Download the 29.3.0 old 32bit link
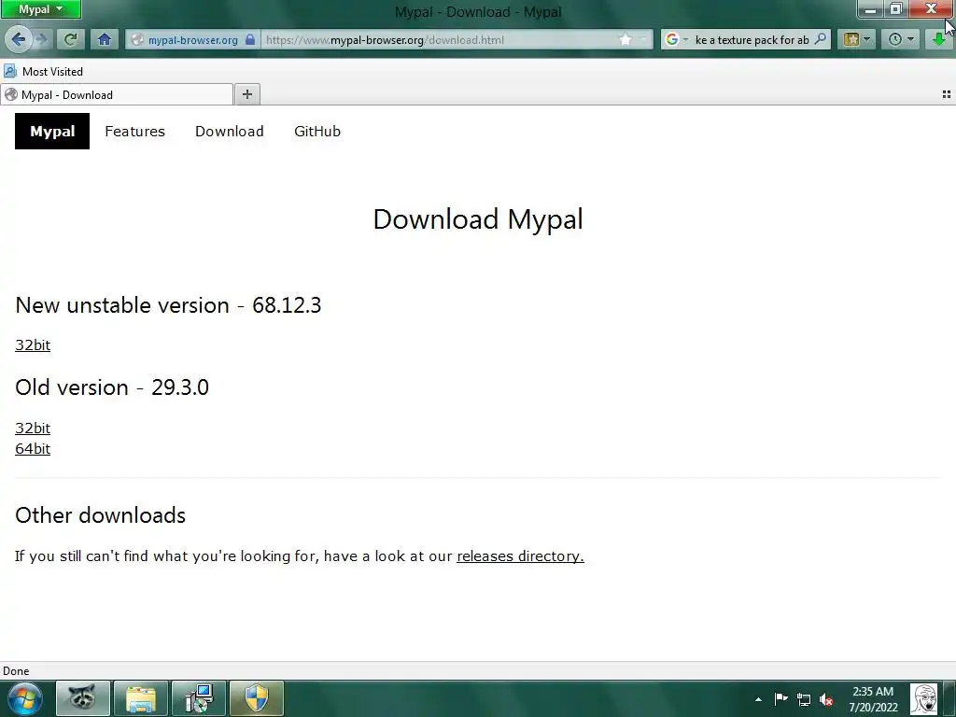 pos(33,428)
